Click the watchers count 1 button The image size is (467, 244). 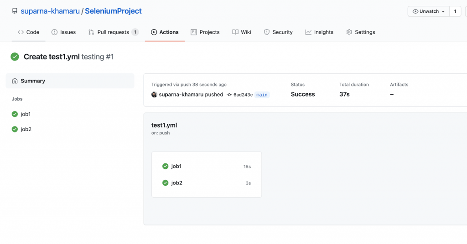(x=455, y=11)
